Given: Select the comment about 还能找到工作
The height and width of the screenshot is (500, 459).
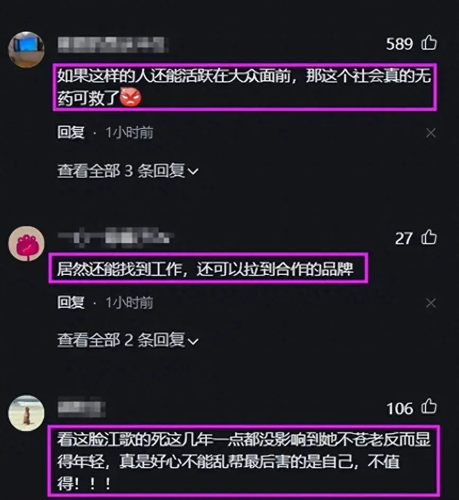Looking at the screenshot, I should (208, 268).
